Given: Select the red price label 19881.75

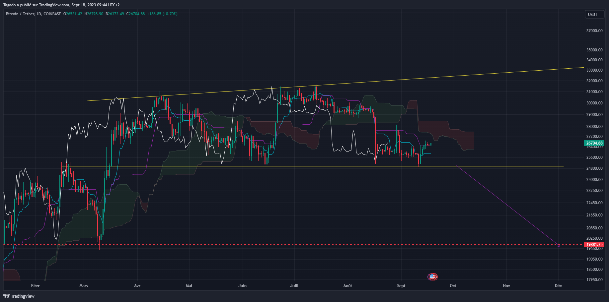Looking at the screenshot, I should (594, 244).
